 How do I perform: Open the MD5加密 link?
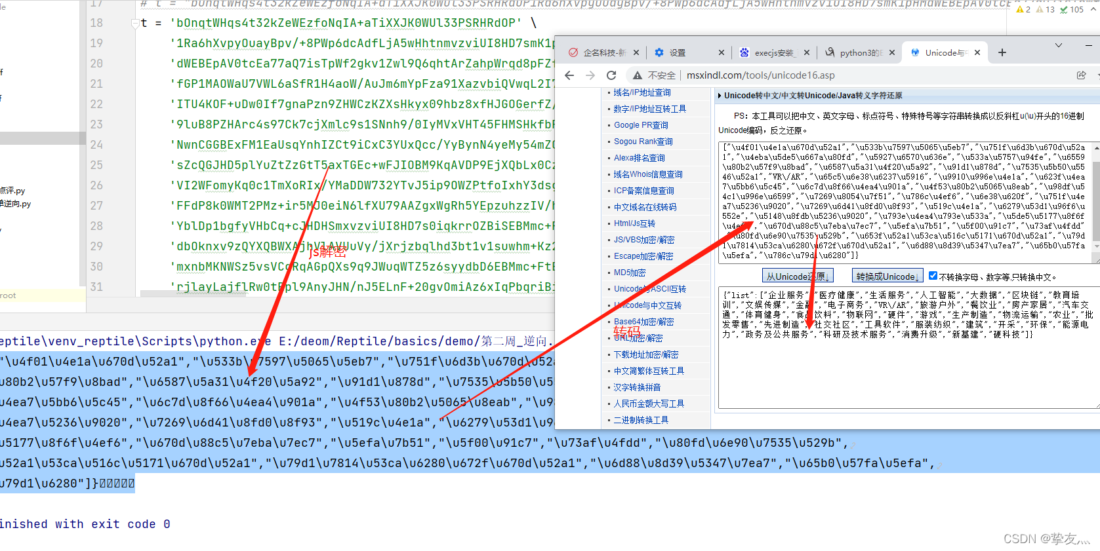pyautogui.click(x=629, y=273)
